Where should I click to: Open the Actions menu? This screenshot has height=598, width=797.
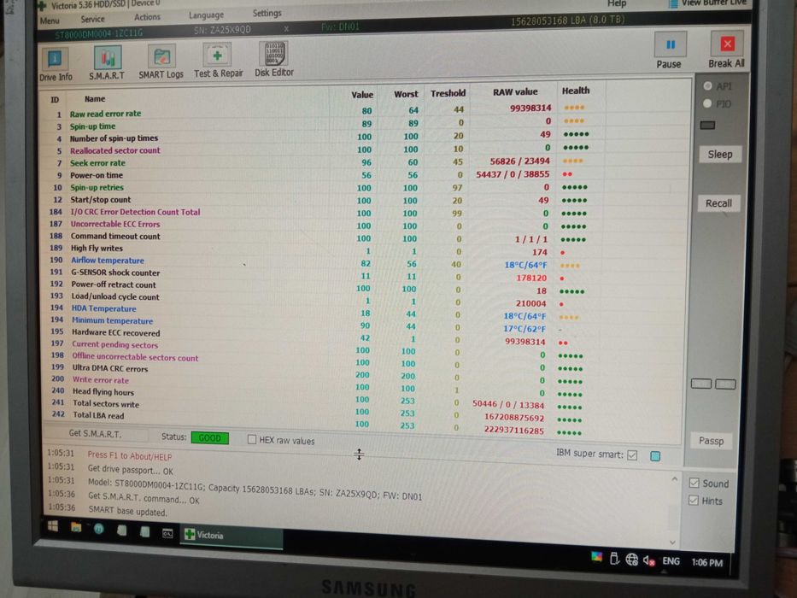coord(147,17)
